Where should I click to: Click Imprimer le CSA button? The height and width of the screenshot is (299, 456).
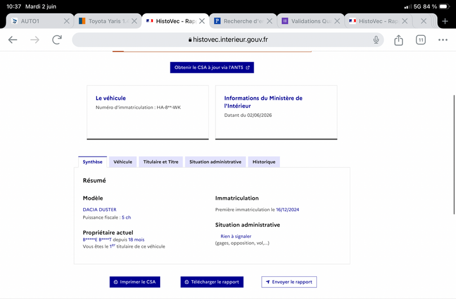(135, 282)
